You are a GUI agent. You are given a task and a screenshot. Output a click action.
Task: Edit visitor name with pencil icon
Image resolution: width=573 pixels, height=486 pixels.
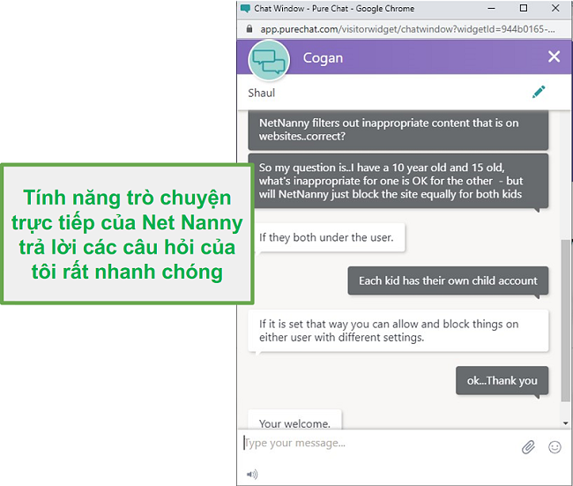point(539,92)
